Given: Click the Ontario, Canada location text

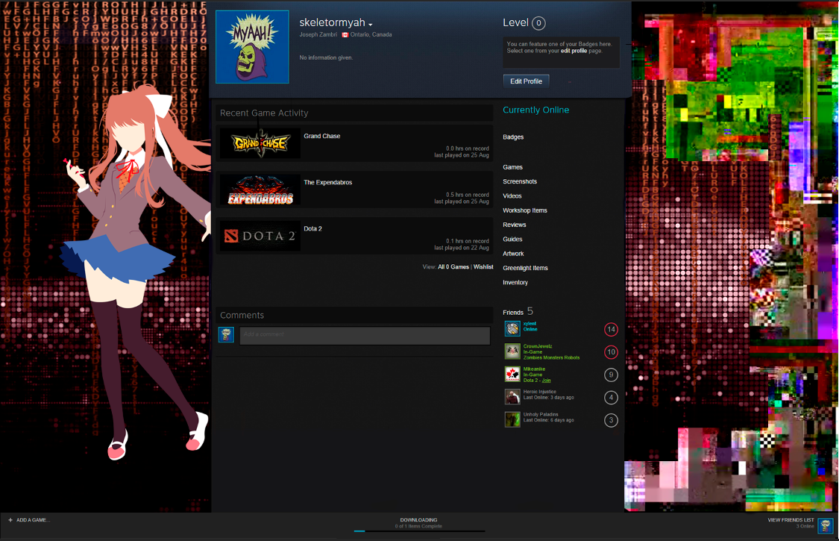Looking at the screenshot, I should pyautogui.click(x=371, y=34).
